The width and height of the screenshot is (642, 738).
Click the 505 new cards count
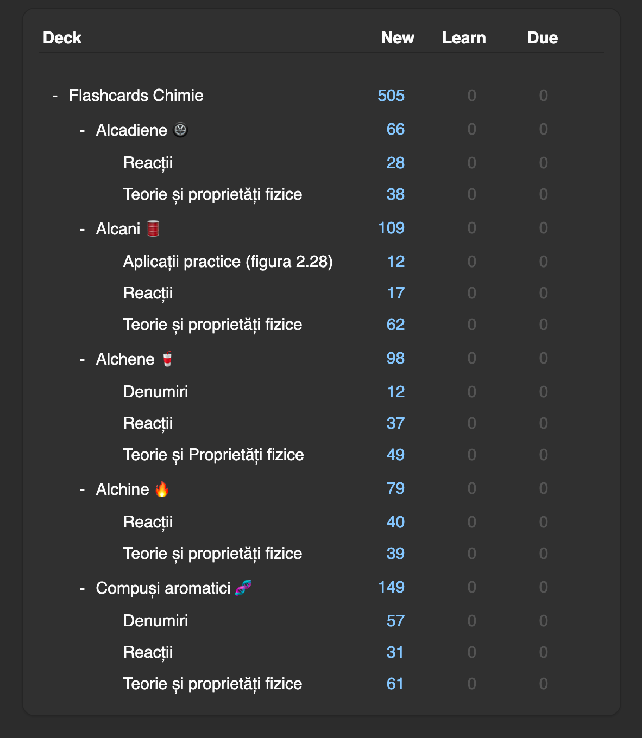[x=391, y=96]
